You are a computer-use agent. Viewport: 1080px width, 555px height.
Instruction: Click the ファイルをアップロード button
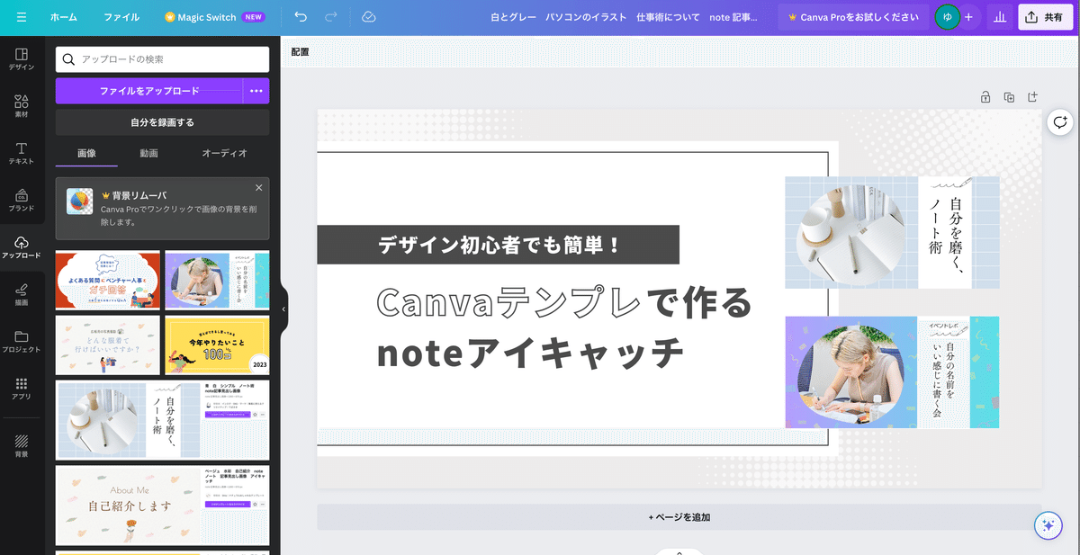coord(149,91)
